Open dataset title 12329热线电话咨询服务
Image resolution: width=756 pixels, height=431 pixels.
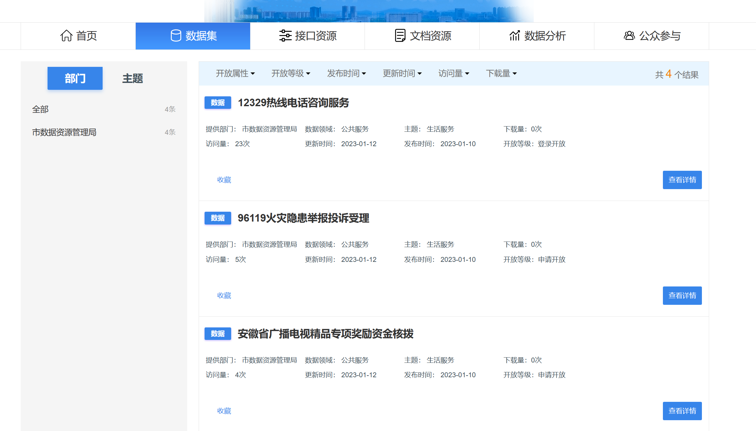(x=293, y=103)
